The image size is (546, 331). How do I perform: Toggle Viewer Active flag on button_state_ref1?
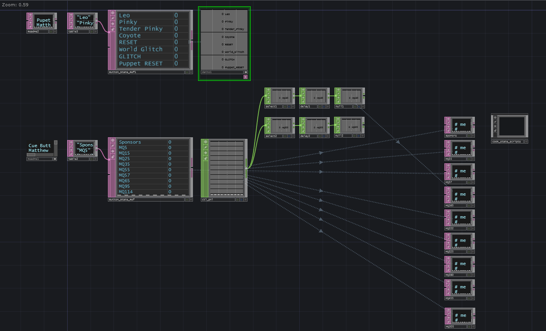[x=112, y=13]
